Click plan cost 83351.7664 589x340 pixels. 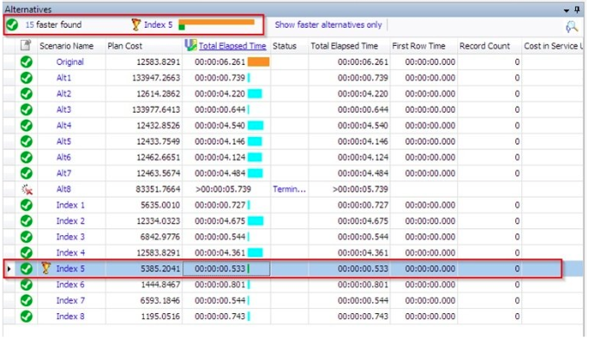pos(158,189)
